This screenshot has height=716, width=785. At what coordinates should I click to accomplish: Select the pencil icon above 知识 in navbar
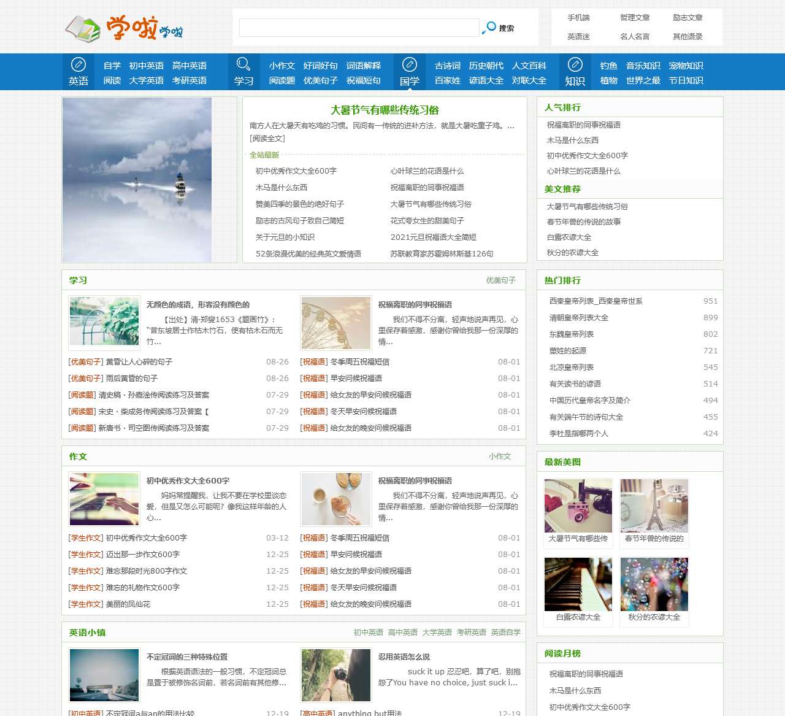point(575,63)
